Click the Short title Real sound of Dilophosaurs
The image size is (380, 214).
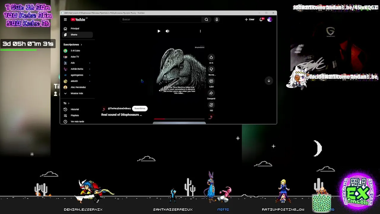(121, 115)
